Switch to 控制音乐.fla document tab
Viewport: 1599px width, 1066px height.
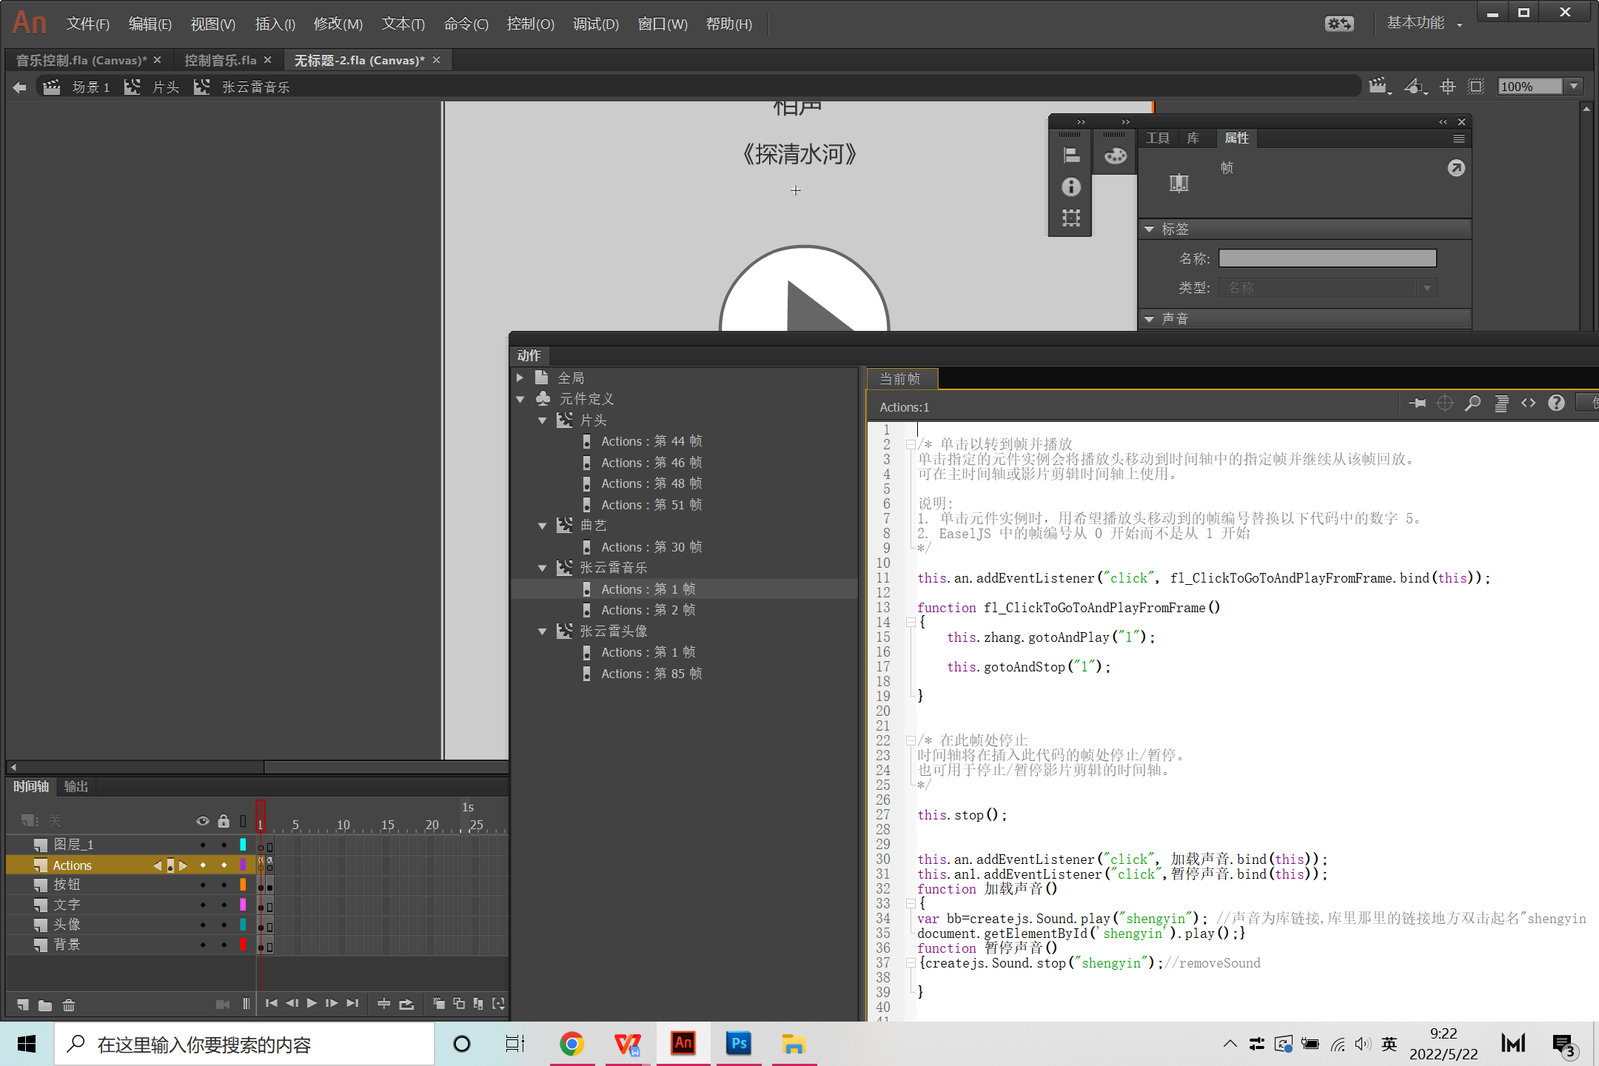[x=220, y=60]
